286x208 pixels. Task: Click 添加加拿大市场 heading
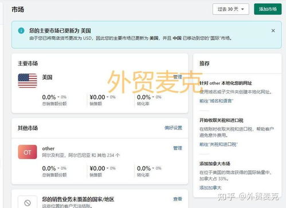[215, 164]
